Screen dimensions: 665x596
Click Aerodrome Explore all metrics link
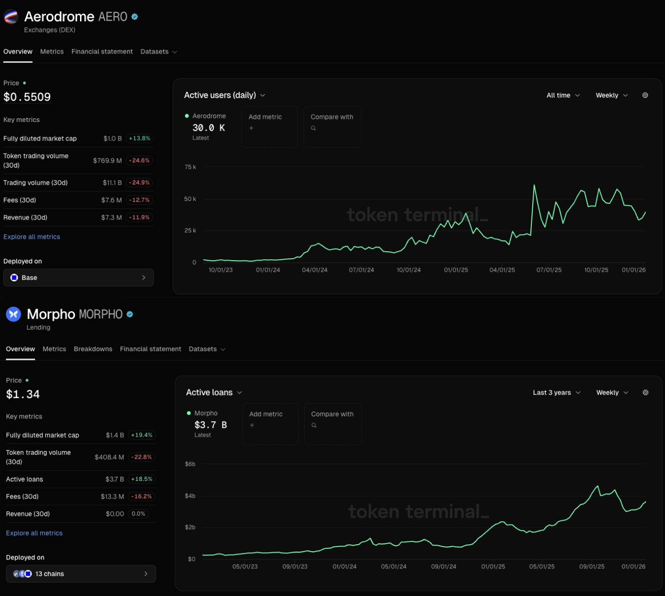click(31, 237)
